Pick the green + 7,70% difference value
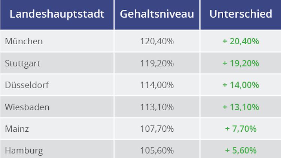The image size is (281, 158). (x=241, y=129)
